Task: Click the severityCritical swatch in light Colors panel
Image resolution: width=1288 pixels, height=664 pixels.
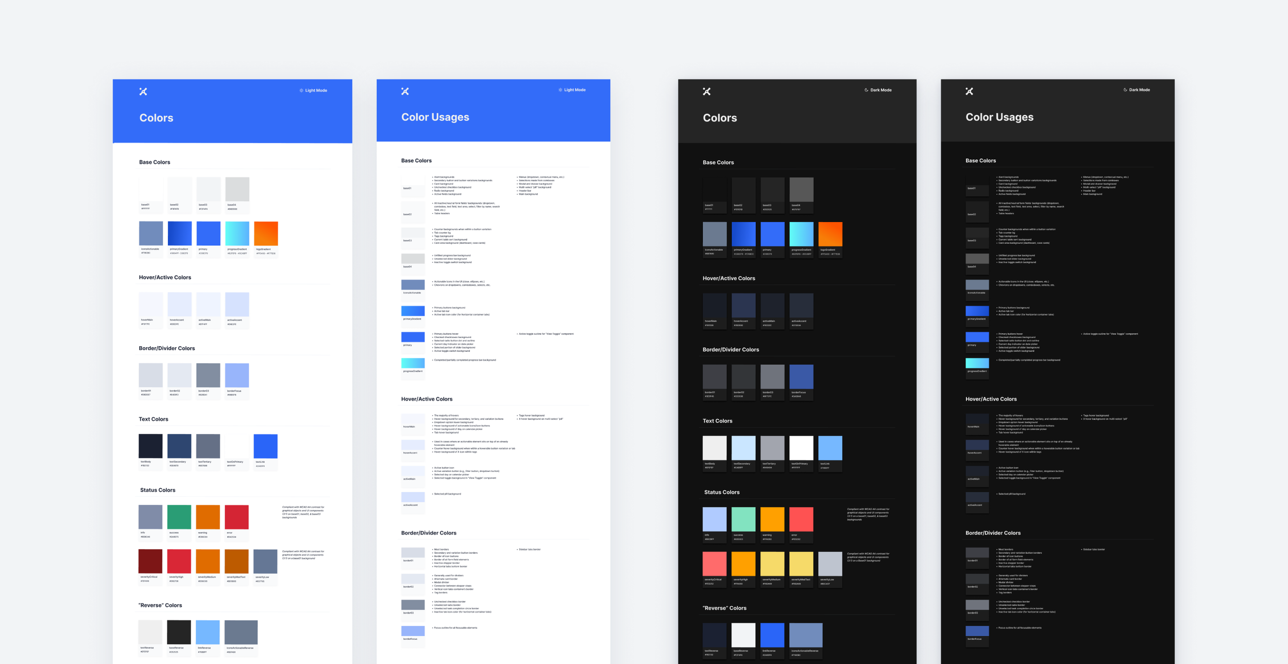Action: [150, 561]
